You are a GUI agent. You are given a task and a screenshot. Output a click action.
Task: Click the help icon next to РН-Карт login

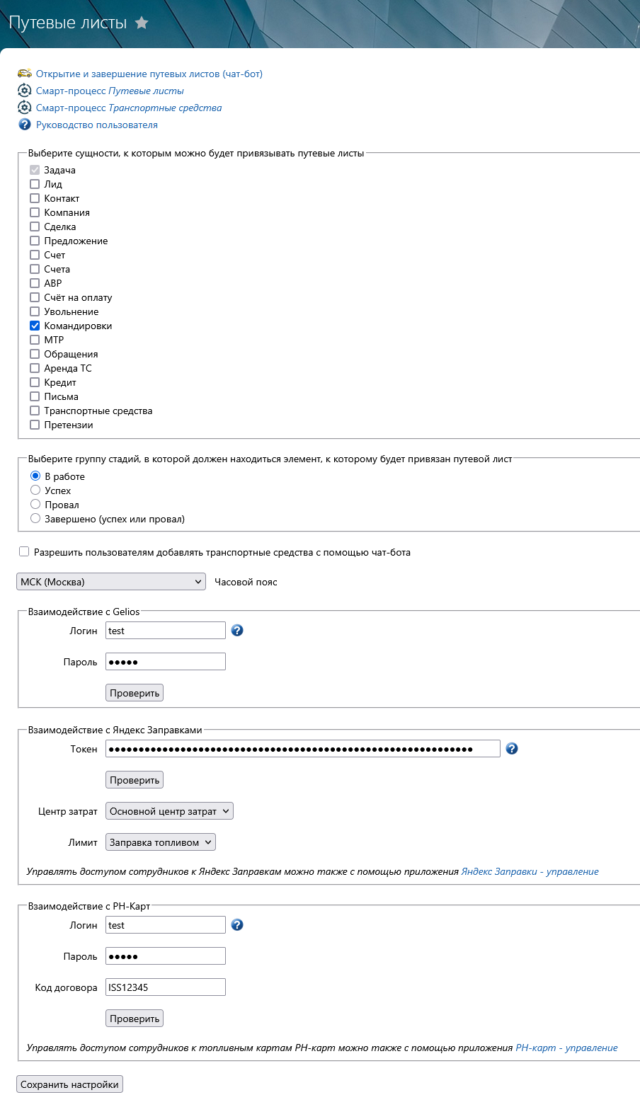point(237,924)
